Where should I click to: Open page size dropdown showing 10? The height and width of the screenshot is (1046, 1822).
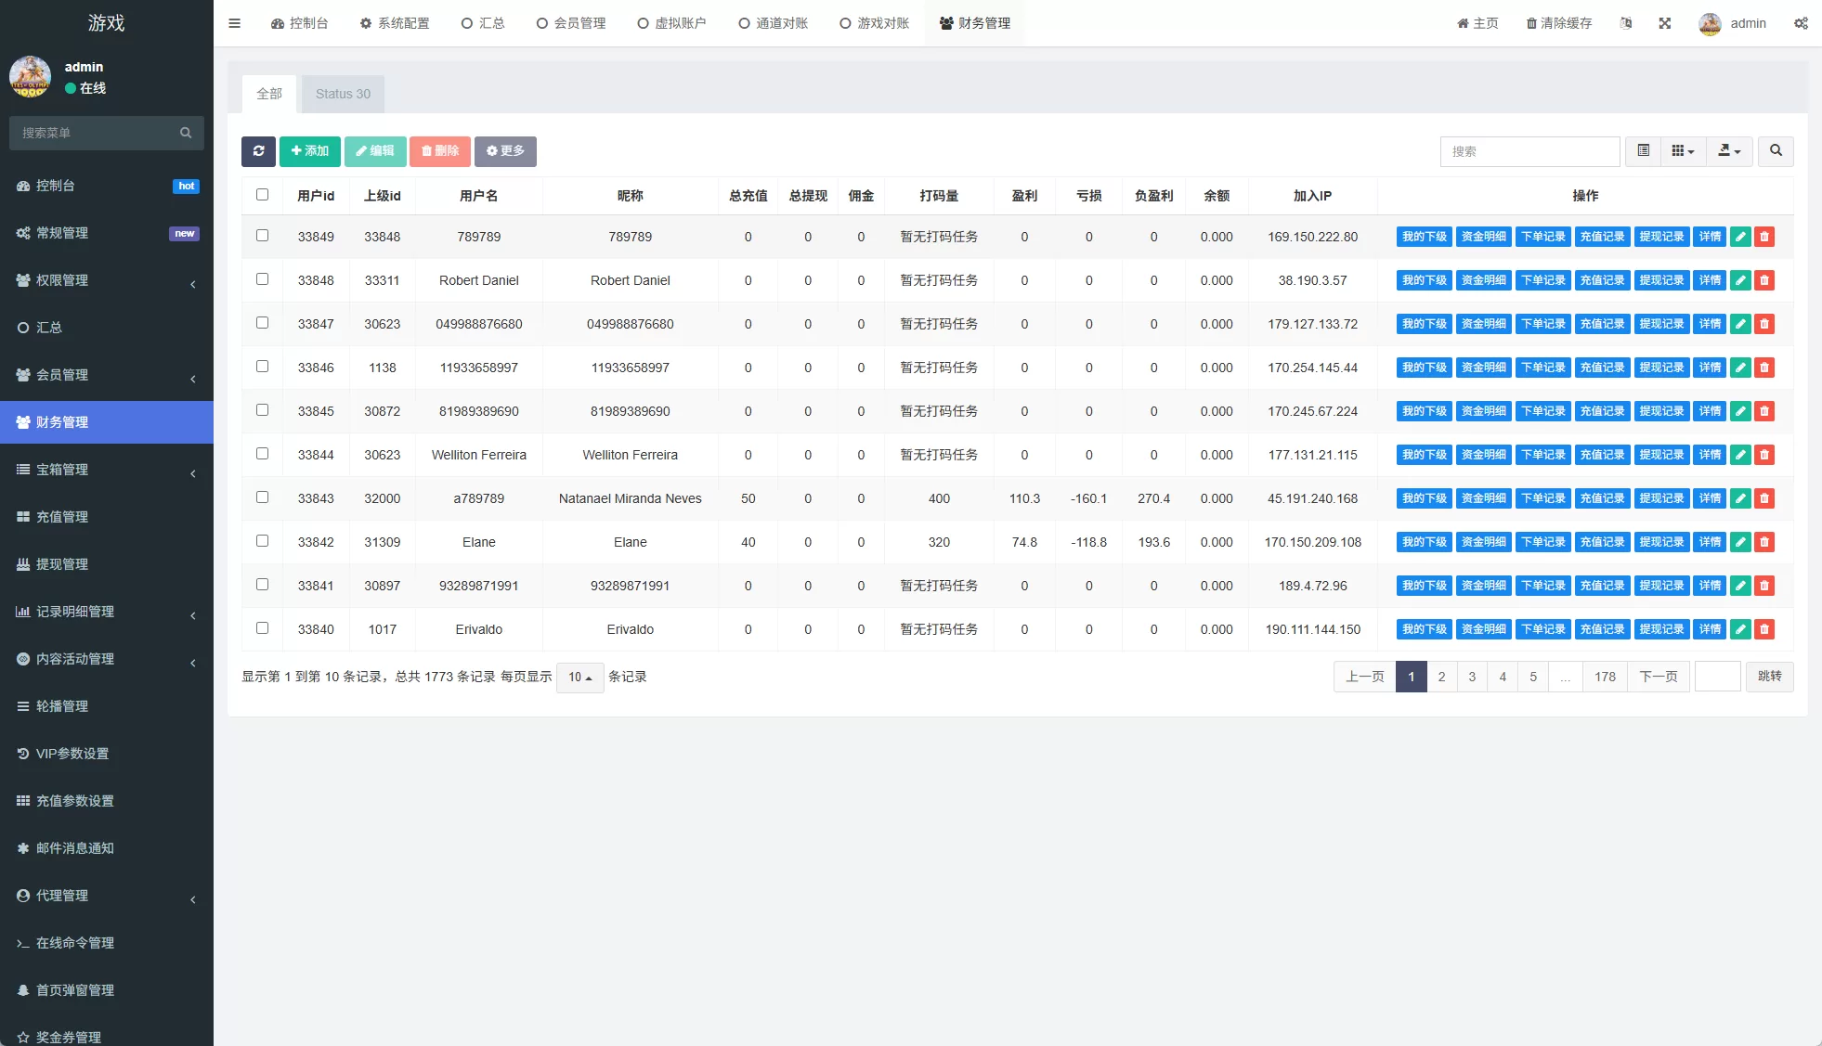[x=579, y=678]
